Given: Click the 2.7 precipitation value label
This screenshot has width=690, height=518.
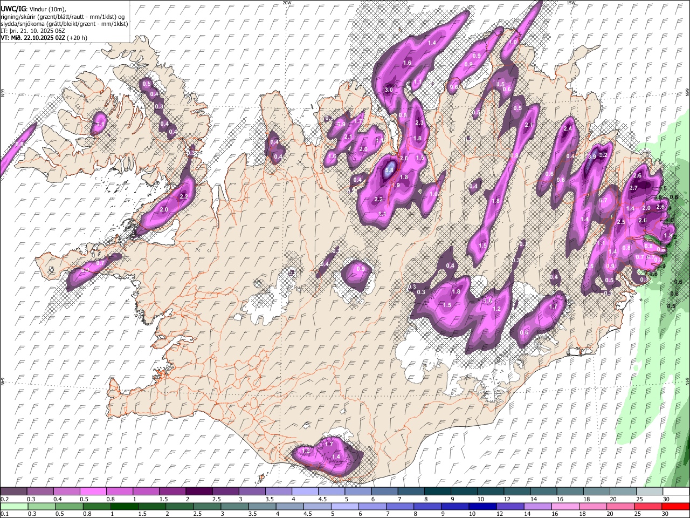Looking at the screenshot, I should [x=633, y=188].
